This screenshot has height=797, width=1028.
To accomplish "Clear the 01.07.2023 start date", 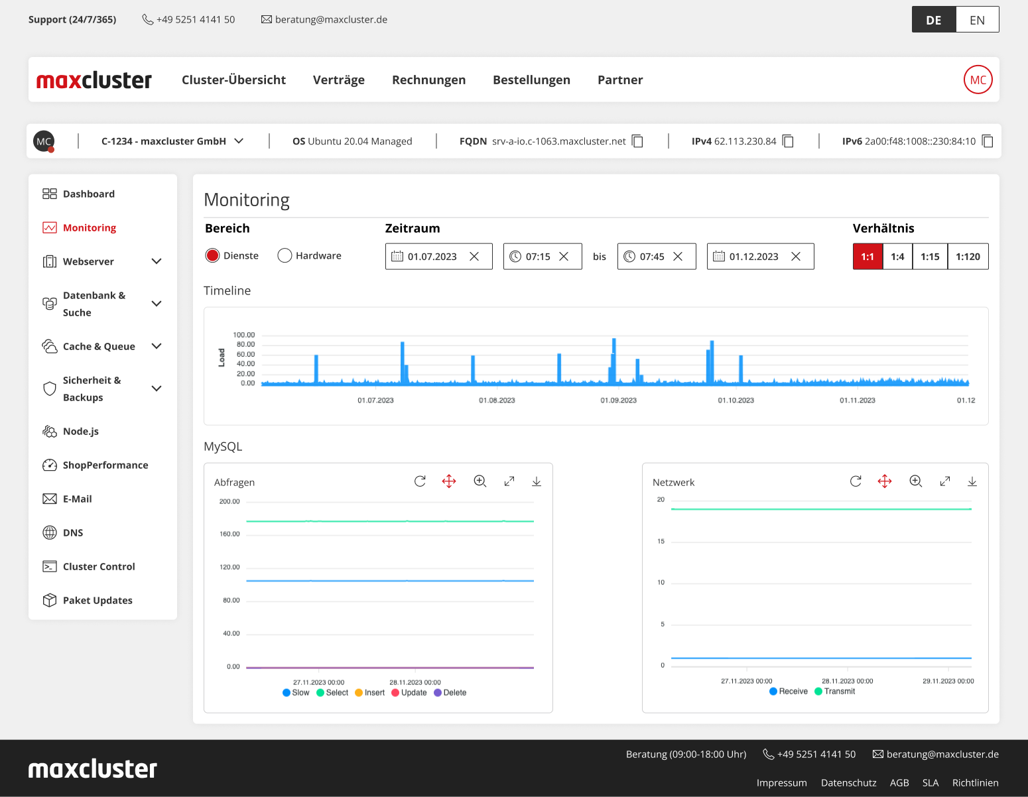I will click(474, 257).
